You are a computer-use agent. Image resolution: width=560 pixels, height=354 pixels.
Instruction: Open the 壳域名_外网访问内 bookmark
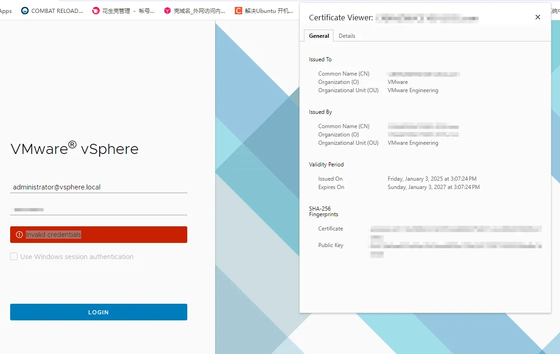point(195,11)
